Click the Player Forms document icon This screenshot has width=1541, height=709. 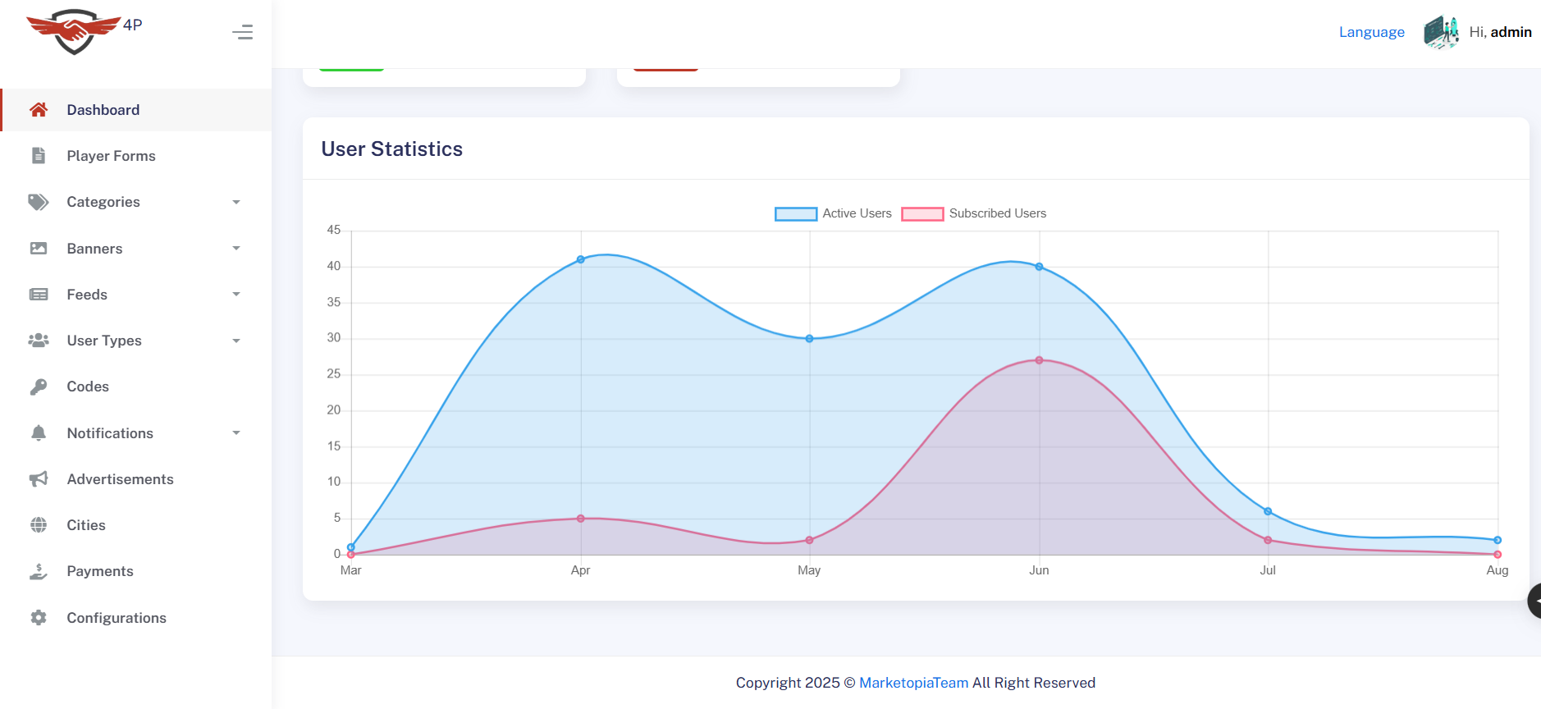39,156
